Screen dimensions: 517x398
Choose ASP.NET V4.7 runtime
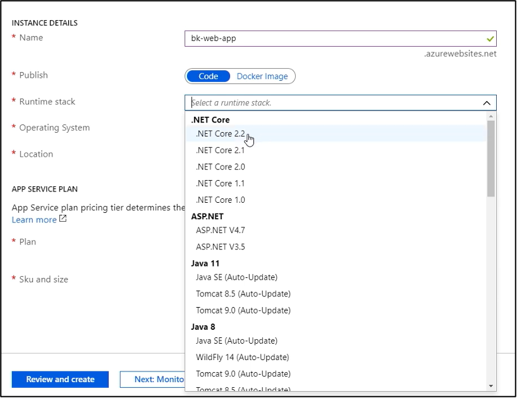[x=220, y=230]
